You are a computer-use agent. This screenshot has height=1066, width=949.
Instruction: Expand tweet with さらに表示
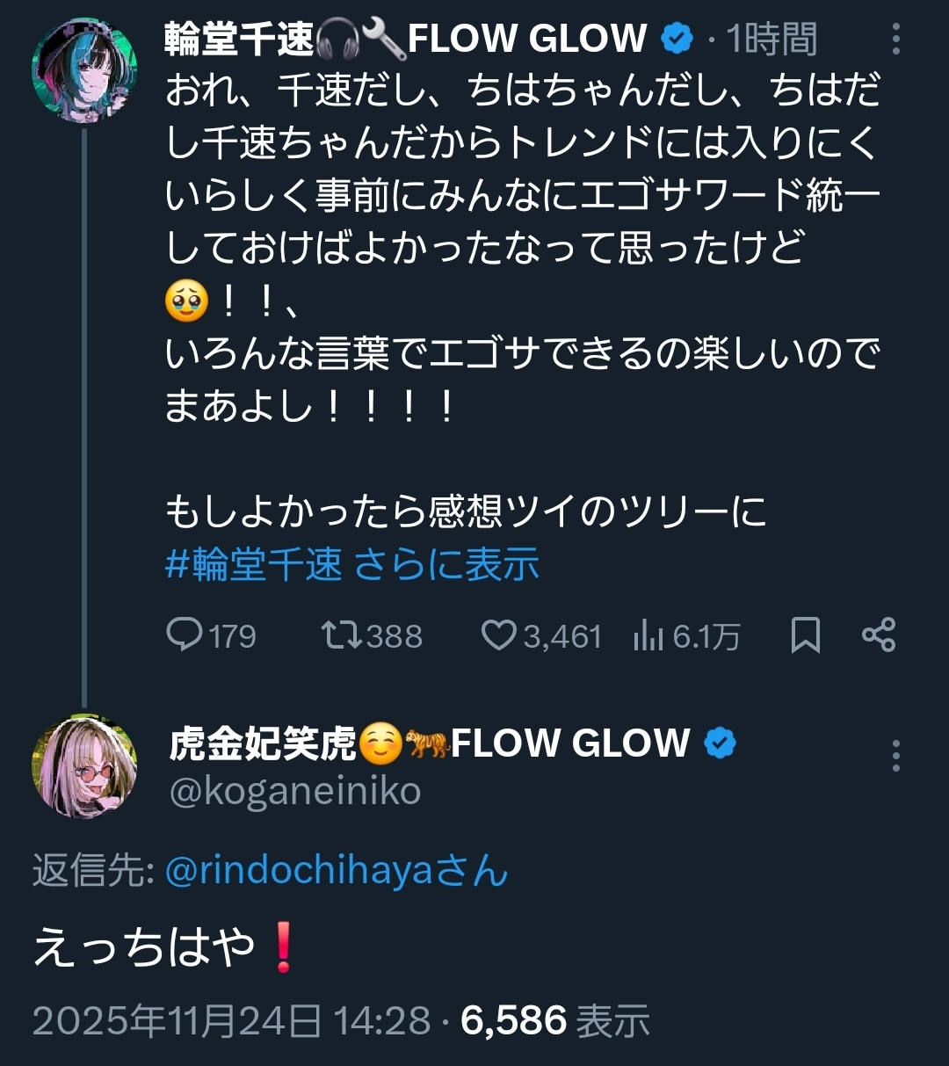pos(446,564)
